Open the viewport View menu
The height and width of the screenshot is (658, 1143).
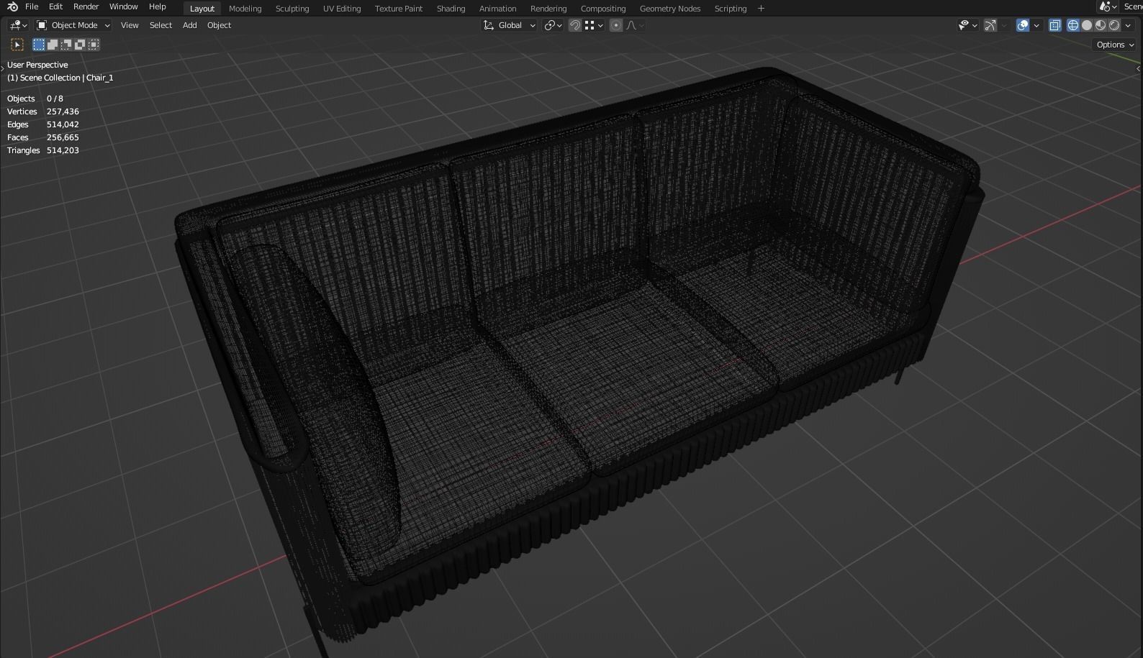tap(130, 25)
